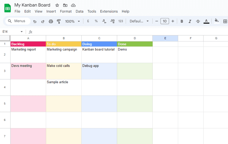Print the spreadsheet with printer icon
Image resolution: width=228 pixels, height=144 pixels.
(51, 21)
